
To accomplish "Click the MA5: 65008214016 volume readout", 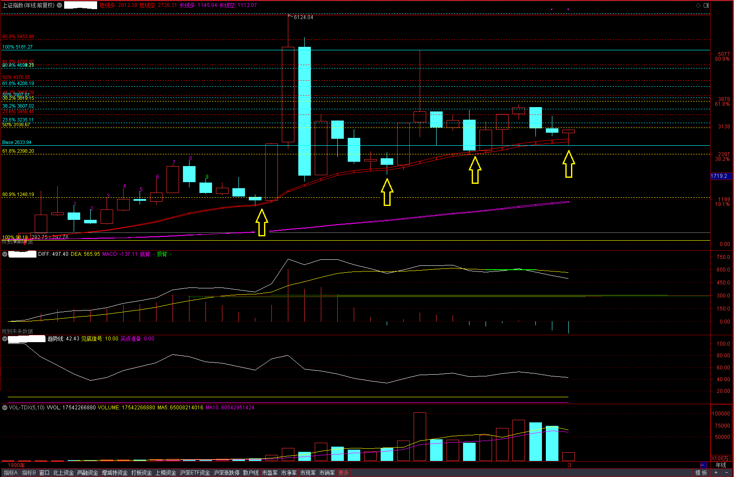I will (x=180, y=408).
